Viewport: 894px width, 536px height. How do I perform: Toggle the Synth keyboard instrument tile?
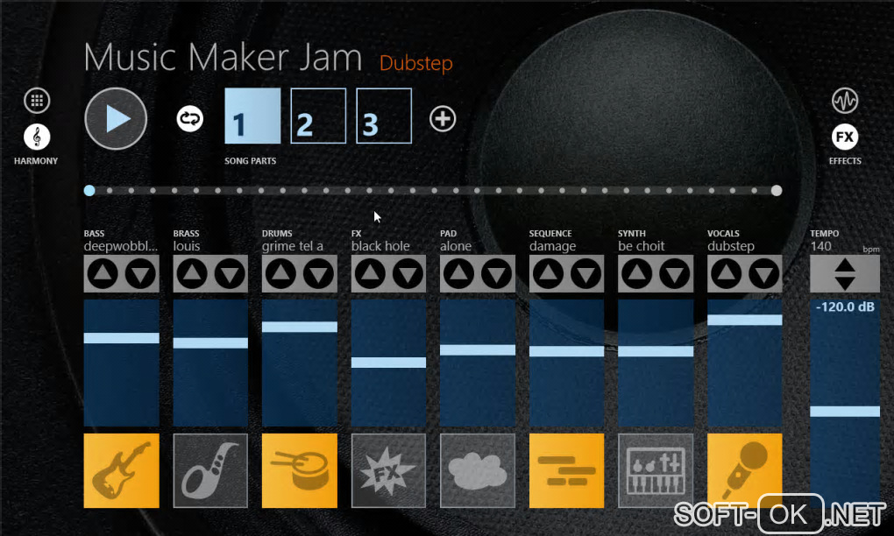pos(656,470)
